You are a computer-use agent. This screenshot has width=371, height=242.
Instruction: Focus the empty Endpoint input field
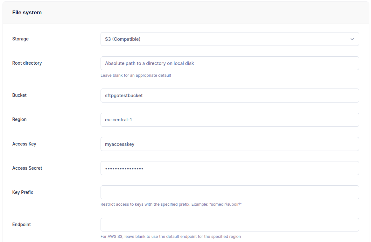tap(229, 225)
